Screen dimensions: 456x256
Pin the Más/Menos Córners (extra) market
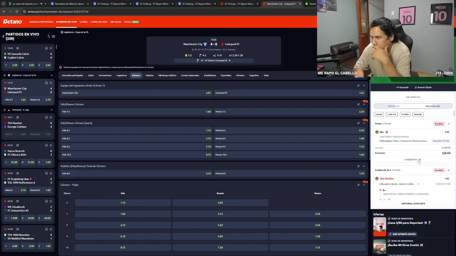358,123
